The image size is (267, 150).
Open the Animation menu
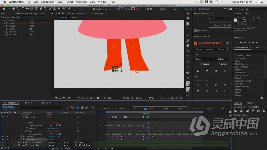81,2
